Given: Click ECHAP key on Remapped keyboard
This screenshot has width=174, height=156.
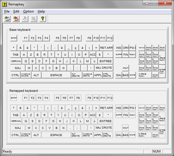Looking at the screenshot, I should click(x=14, y=98).
